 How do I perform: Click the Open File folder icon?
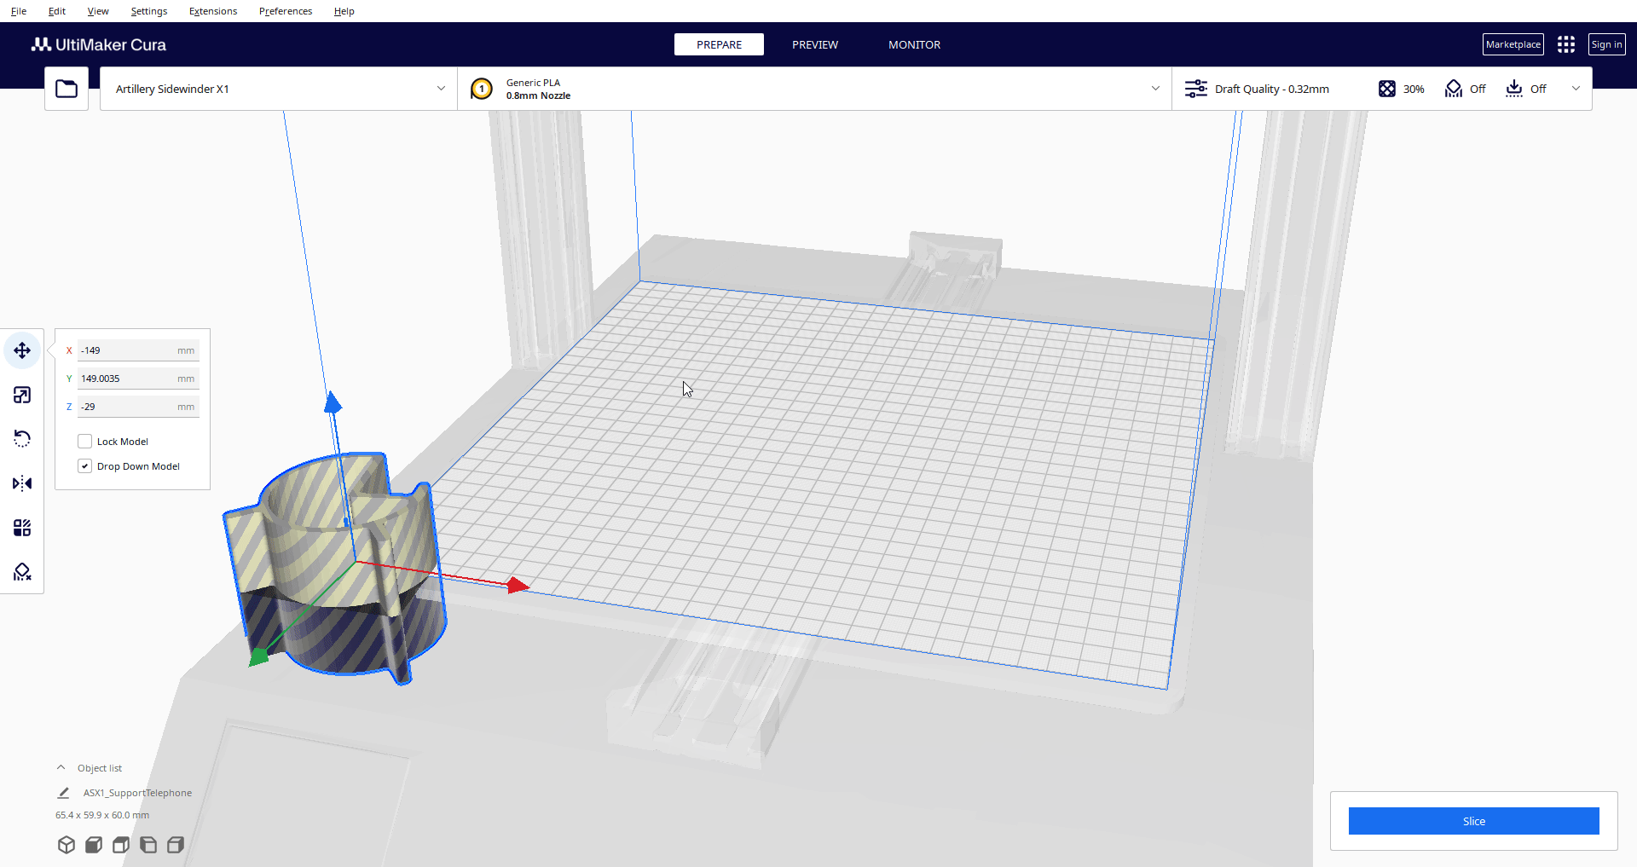coord(67,89)
